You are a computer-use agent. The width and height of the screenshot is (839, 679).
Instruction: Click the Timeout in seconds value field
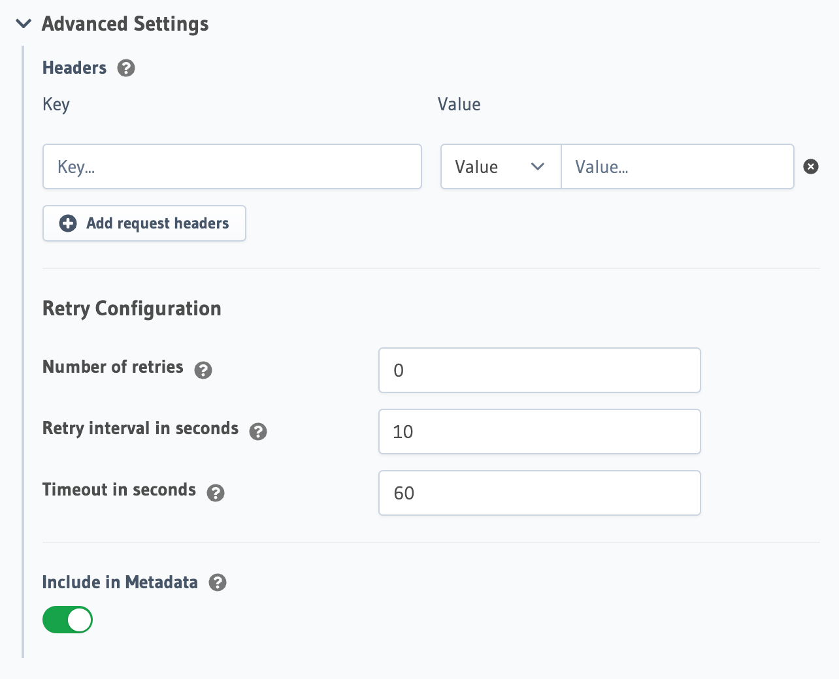coord(539,493)
